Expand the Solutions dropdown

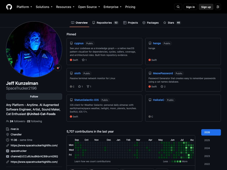tap(44, 7)
